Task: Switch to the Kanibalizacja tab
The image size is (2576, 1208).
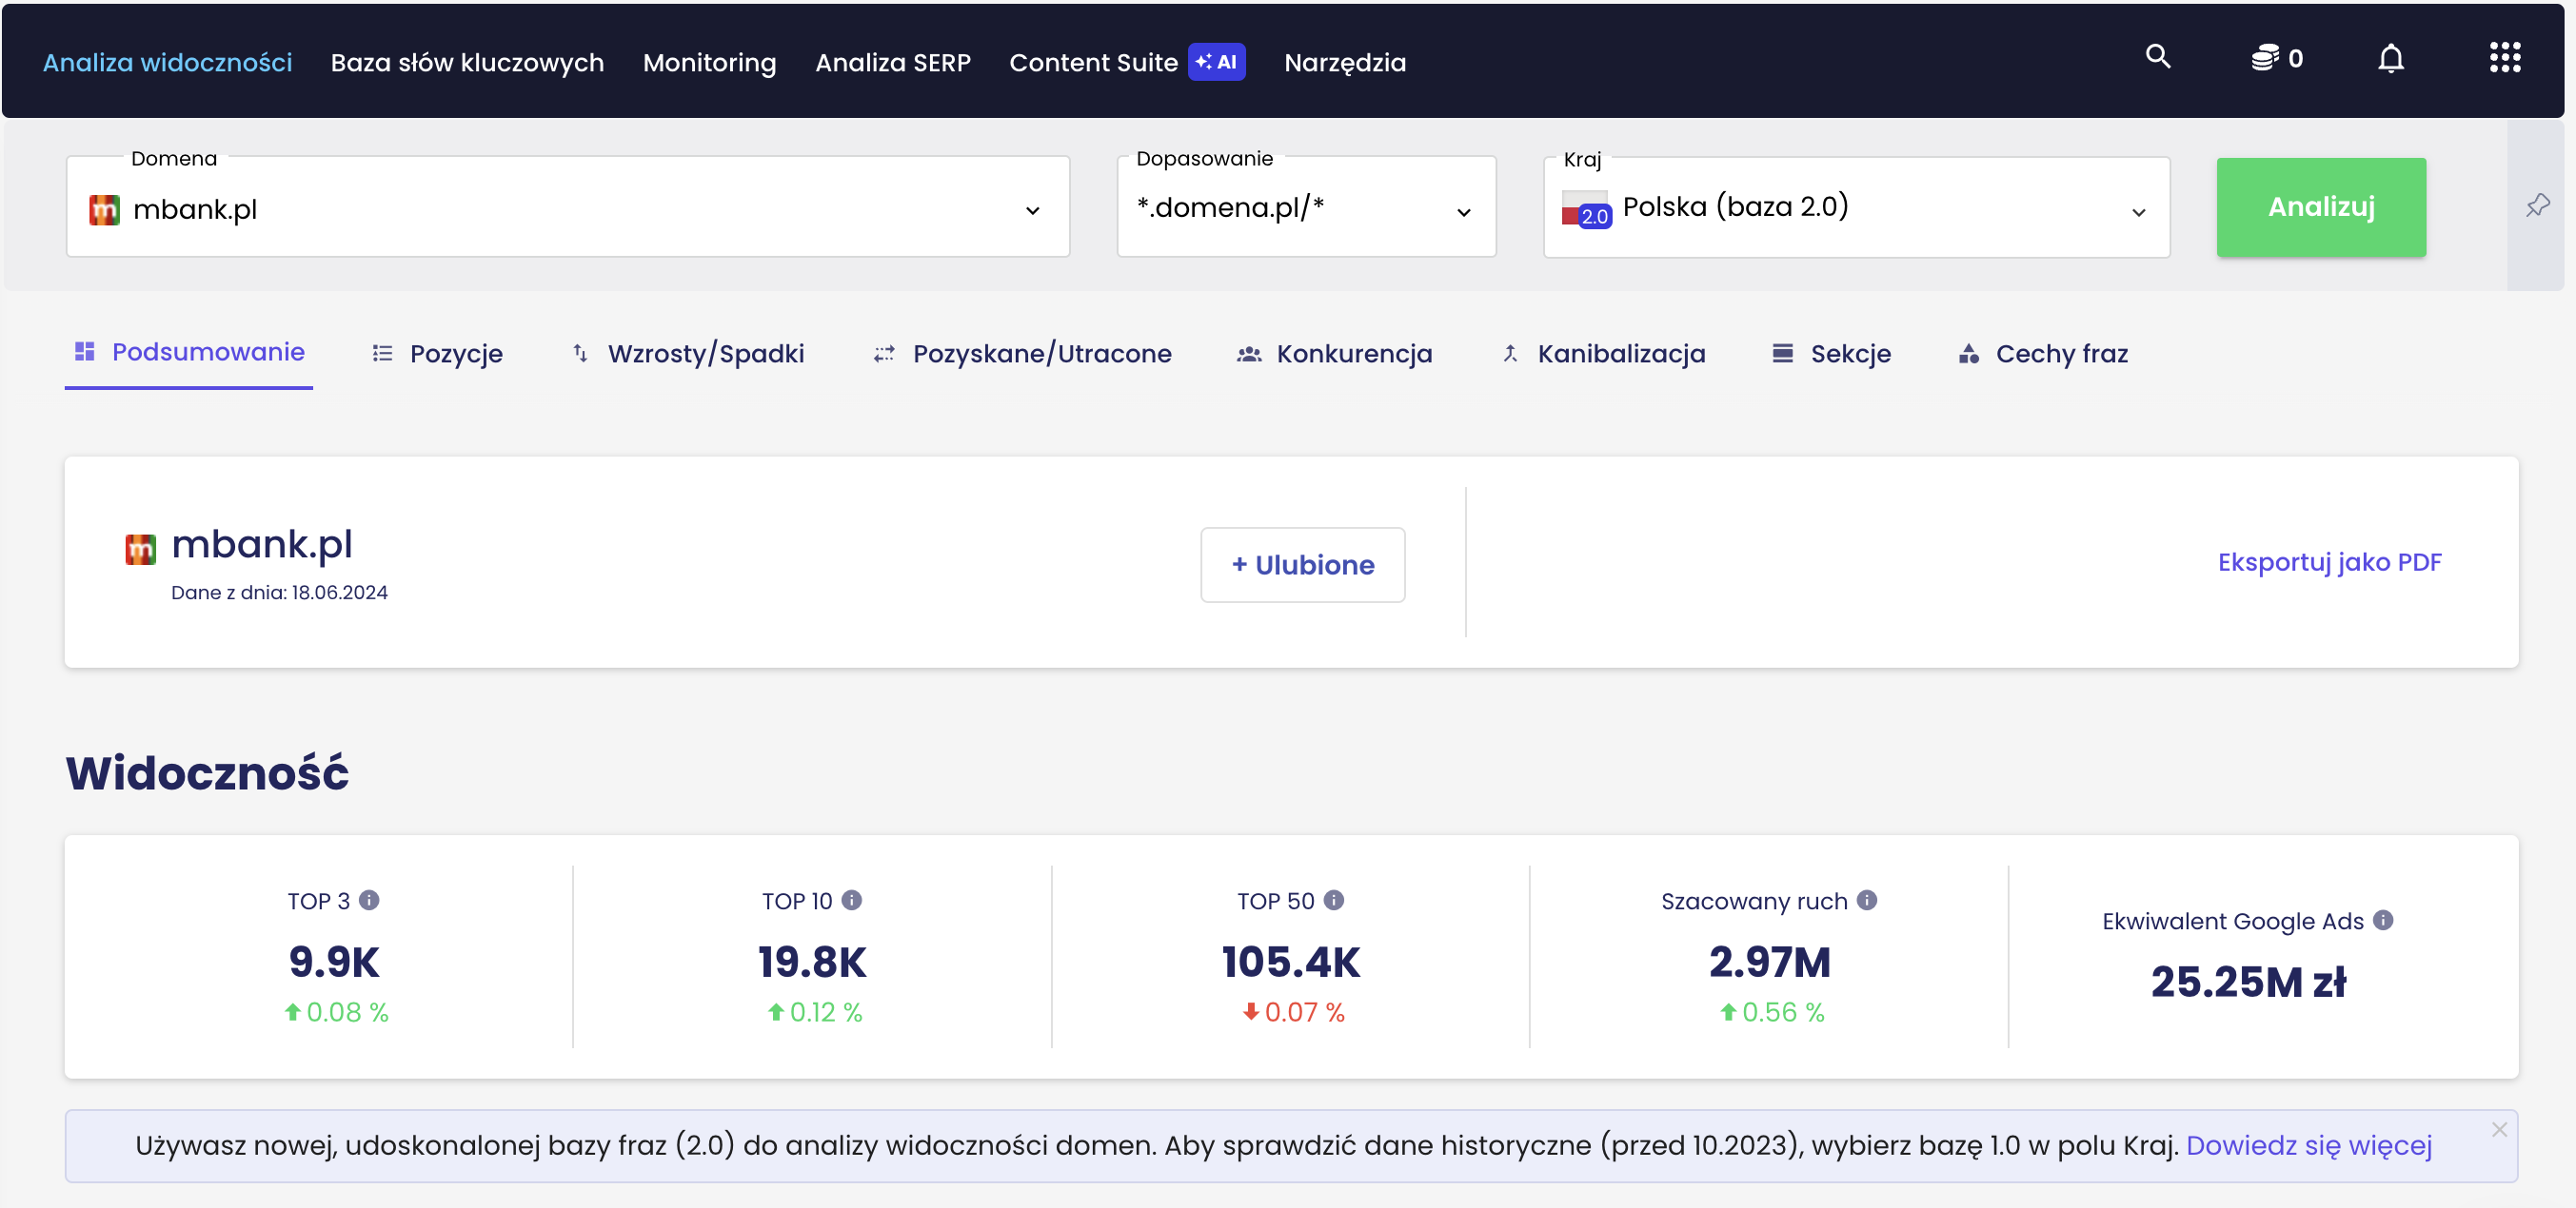Action: [1603, 354]
